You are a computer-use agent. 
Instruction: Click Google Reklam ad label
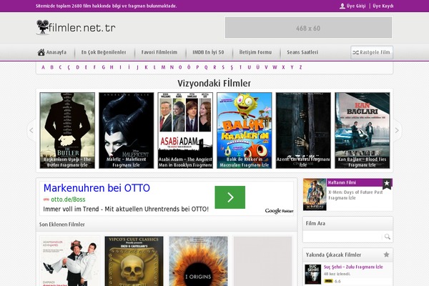(x=279, y=211)
